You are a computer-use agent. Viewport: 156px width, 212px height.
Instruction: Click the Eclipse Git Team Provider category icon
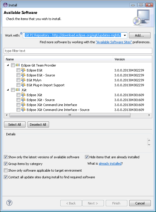pyautogui.click(x=18, y=65)
